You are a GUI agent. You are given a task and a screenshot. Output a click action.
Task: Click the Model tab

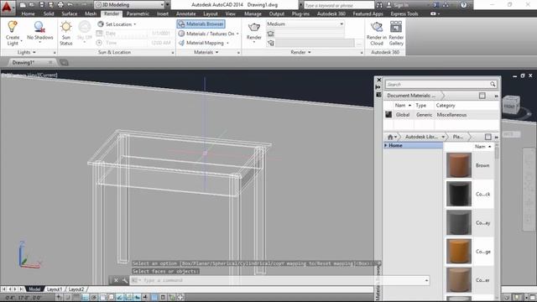point(34,289)
